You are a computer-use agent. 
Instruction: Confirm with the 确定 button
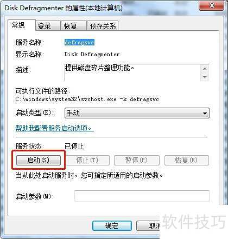(x=112, y=225)
